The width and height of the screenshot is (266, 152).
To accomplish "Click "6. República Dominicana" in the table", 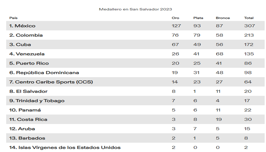I will [x=44, y=72].
